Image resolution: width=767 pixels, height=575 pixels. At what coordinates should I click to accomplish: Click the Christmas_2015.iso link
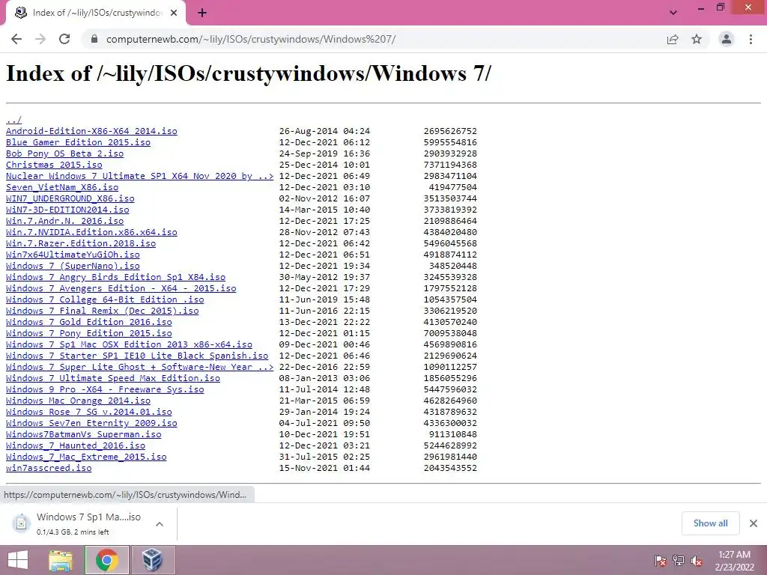pos(54,165)
